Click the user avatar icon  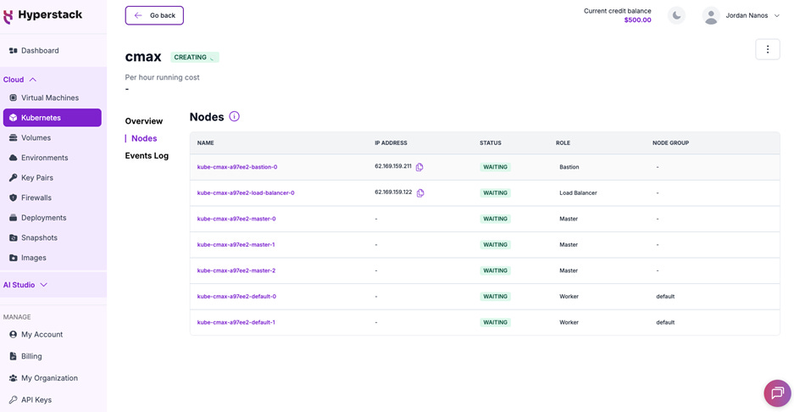tap(711, 16)
